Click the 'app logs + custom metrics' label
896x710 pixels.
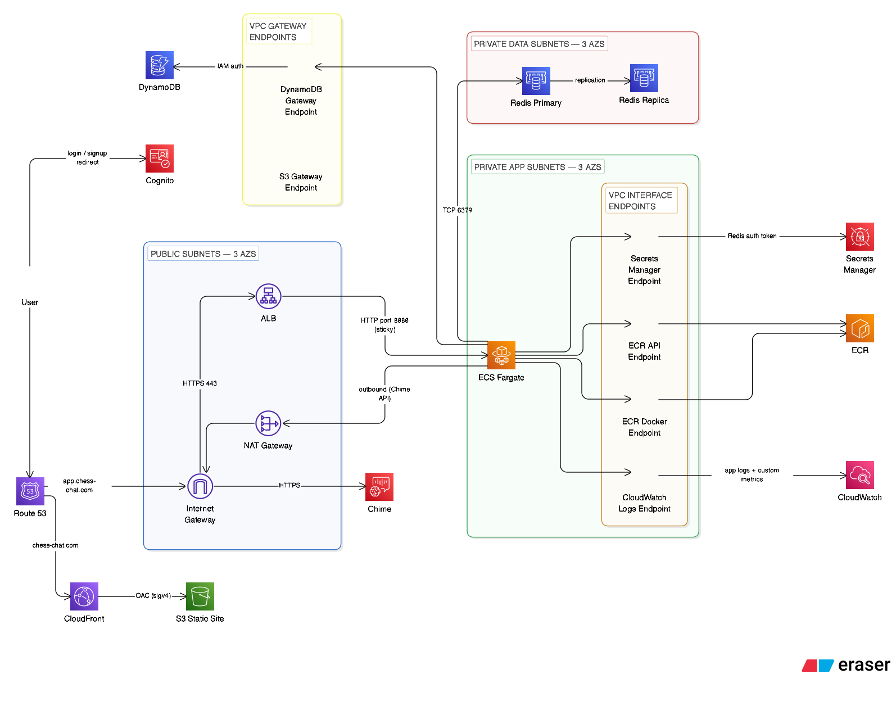click(x=752, y=475)
